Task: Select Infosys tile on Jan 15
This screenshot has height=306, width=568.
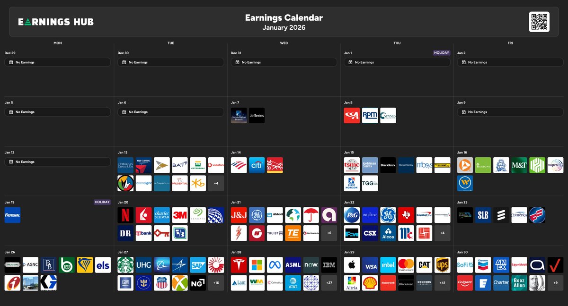Action: [424, 165]
